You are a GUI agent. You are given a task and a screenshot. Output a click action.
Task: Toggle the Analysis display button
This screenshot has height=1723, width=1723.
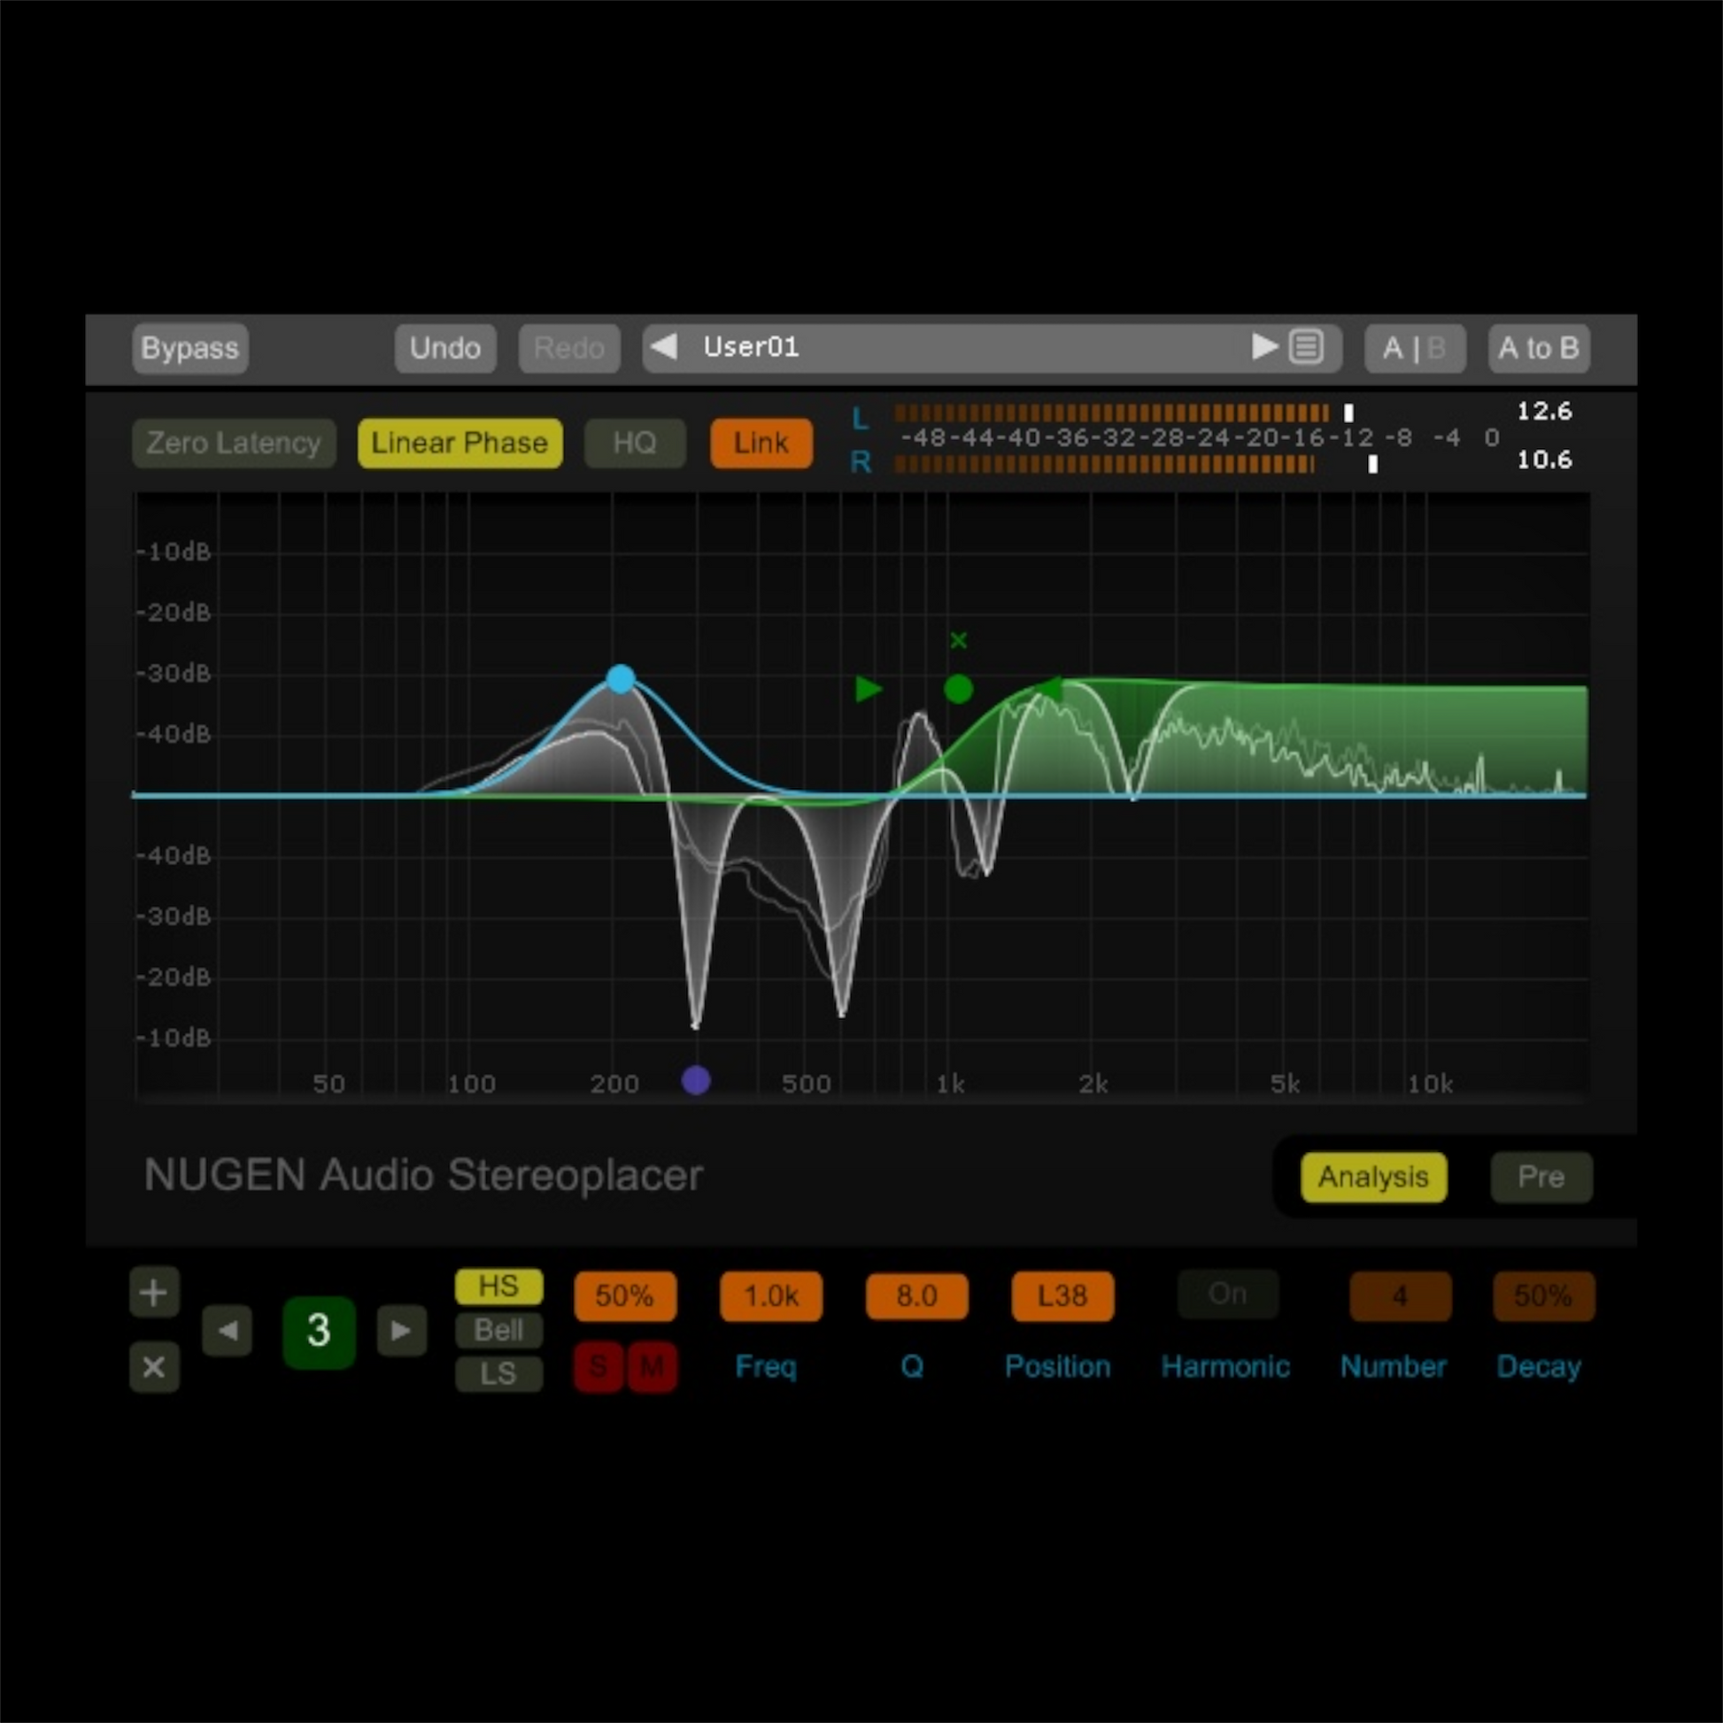point(1373,1178)
